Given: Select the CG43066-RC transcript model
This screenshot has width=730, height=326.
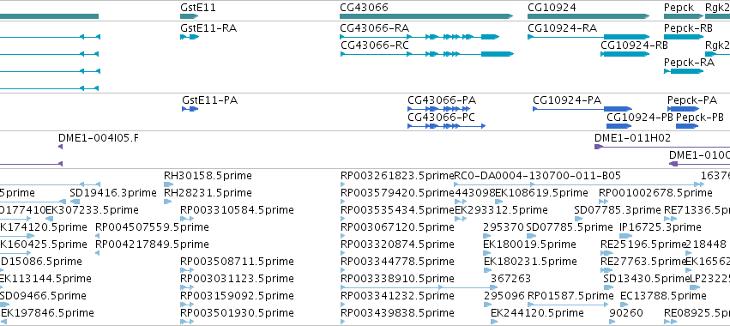Looking at the screenshot, I should (x=426, y=54).
